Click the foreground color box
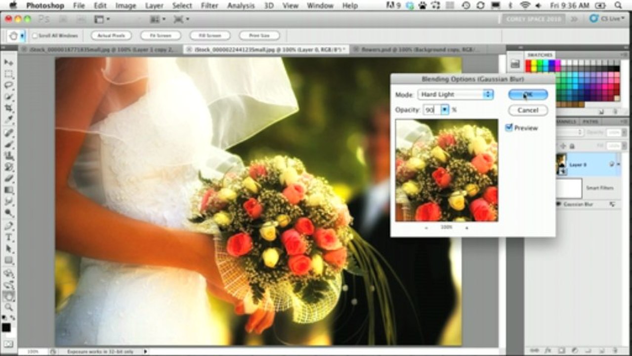This screenshot has width=632, height=356. [x=6, y=328]
